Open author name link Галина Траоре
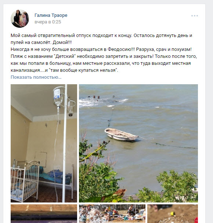The width and height of the screenshot is (213, 223). pyautogui.click(x=51, y=15)
